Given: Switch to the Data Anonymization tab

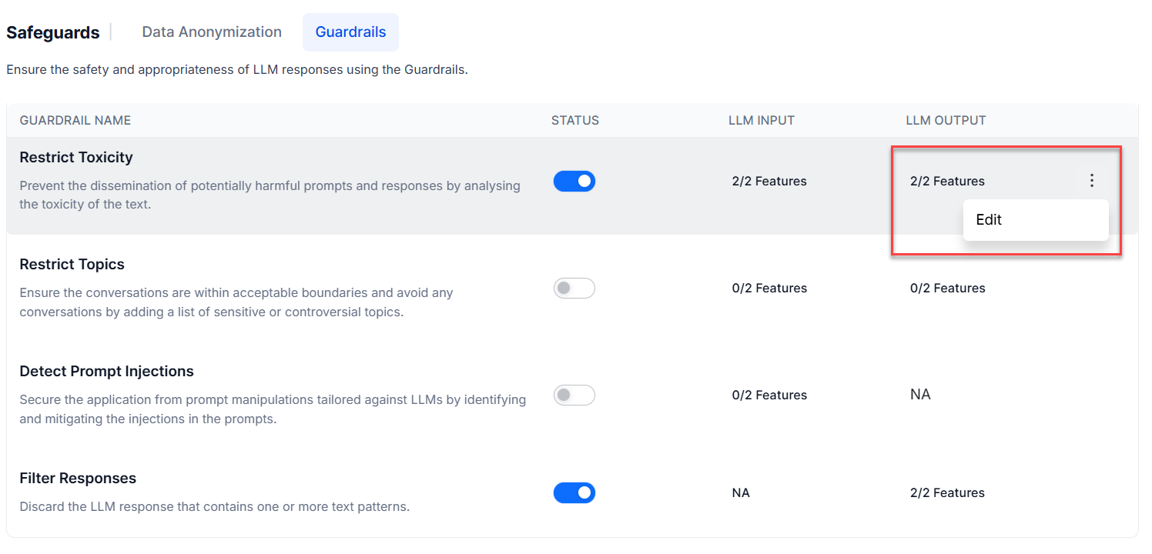Looking at the screenshot, I should [212, 32].
